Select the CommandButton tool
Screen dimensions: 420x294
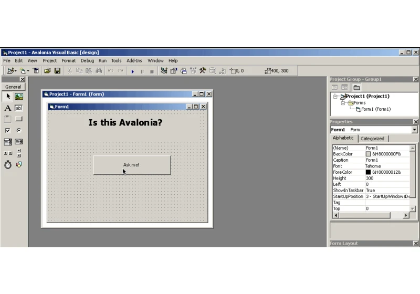coord(19,119)
